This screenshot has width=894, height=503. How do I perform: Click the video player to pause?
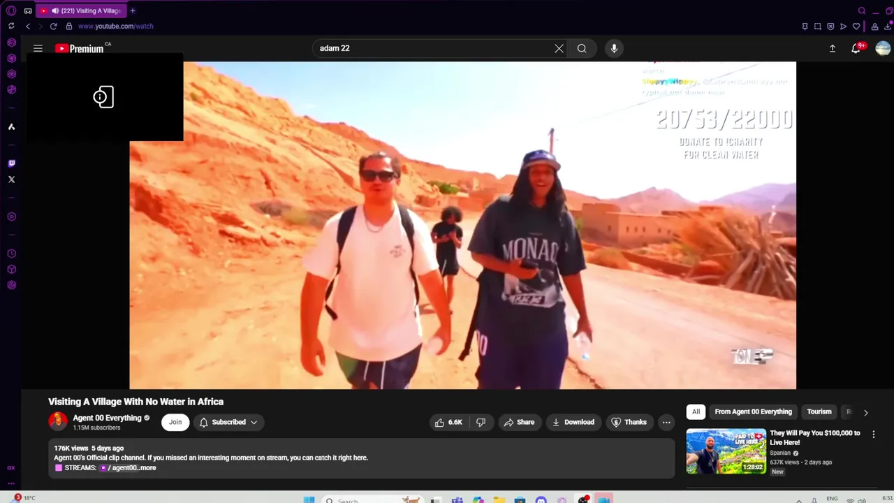point(462,225)
